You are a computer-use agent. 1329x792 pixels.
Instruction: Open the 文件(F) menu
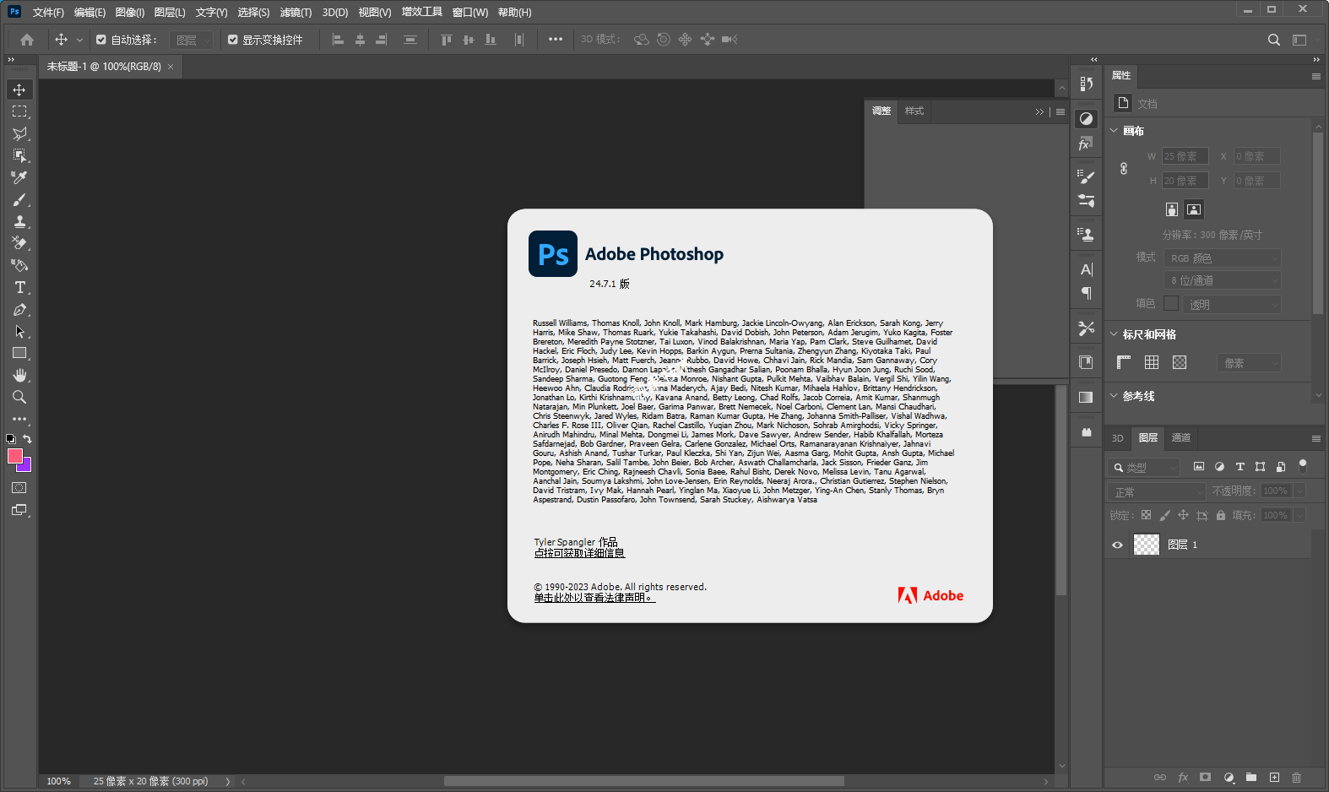(x=48, y=12)
